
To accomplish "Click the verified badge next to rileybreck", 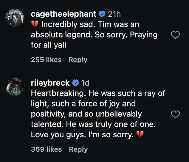I will [x=75, y=83].
